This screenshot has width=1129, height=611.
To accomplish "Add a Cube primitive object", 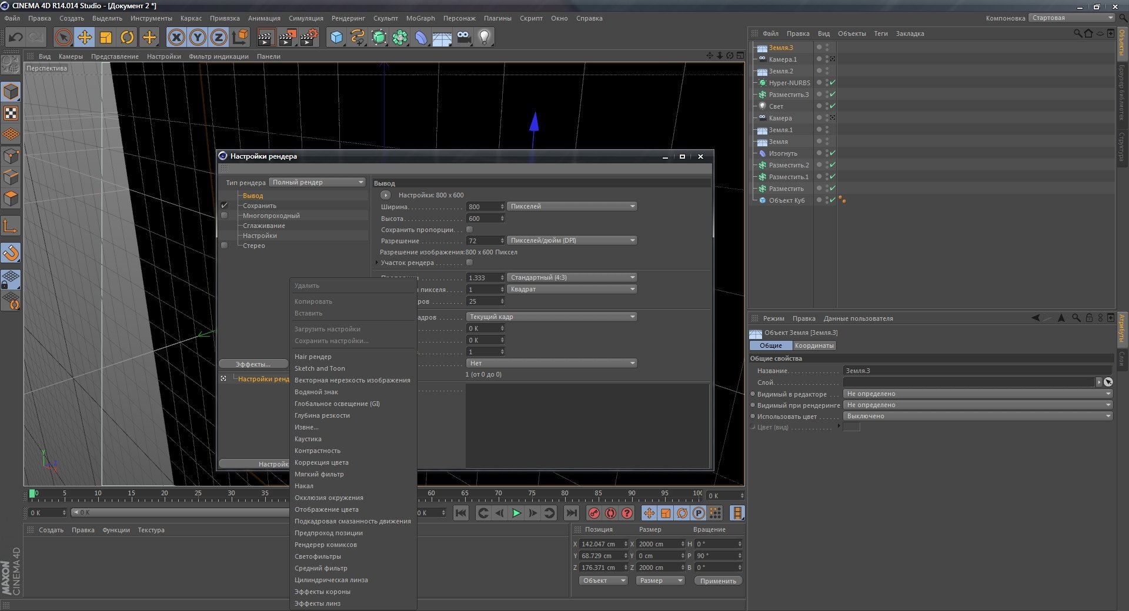I will tap(336, 38).
